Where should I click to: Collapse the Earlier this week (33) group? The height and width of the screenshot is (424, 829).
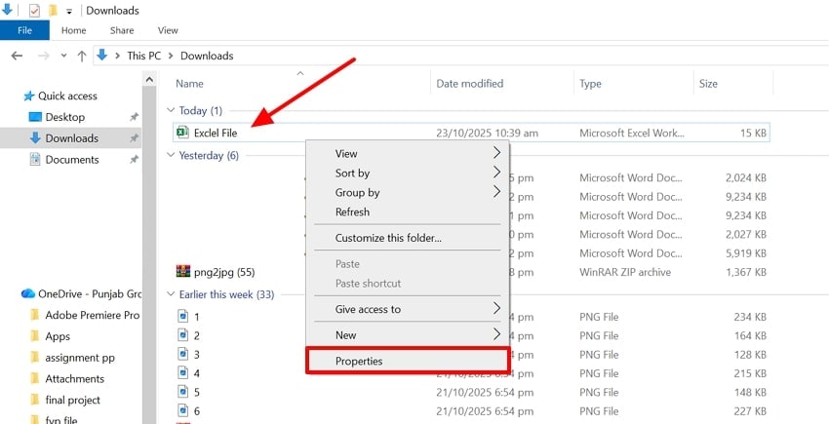(x=171, y=294)
